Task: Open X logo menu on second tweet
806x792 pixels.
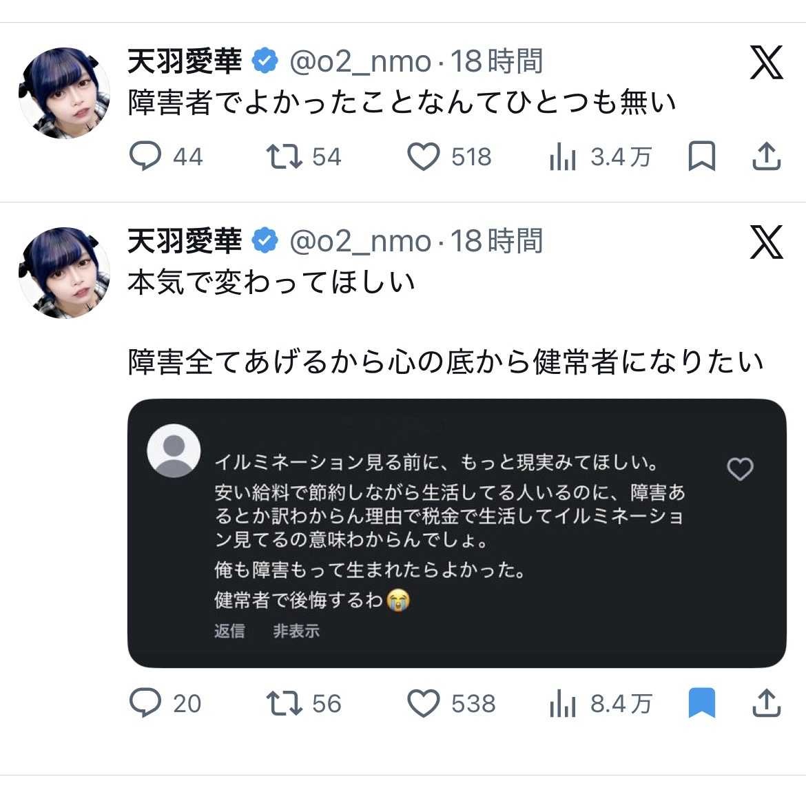Action: point(766,242)
